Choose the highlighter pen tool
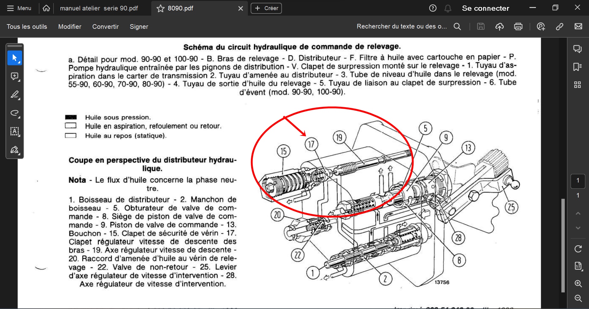This screenshot has width=589, height=309. point(14,95)
